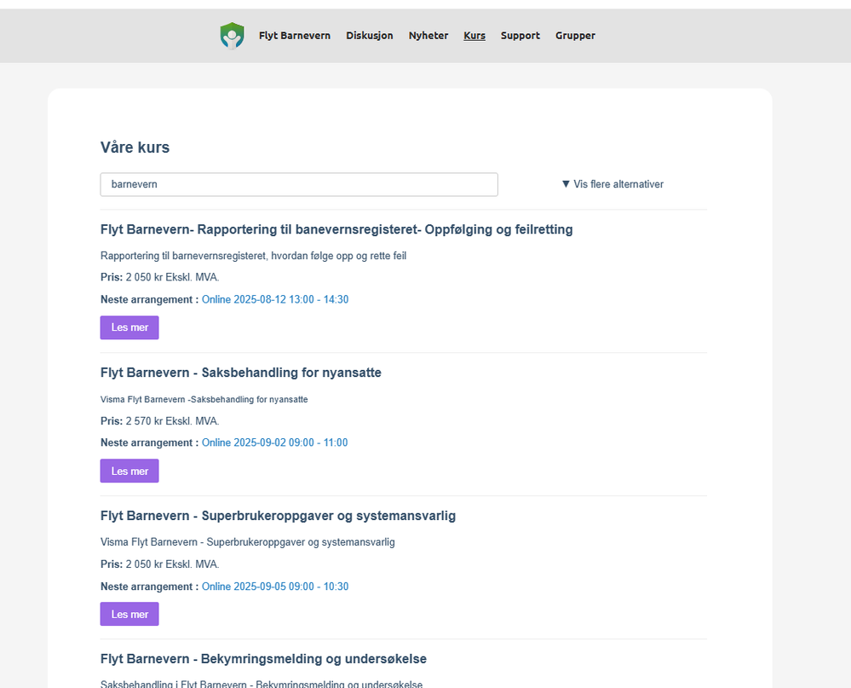The image size is (851, 688).
Task: Navigate to Grupper
Action: coord(575,35)
